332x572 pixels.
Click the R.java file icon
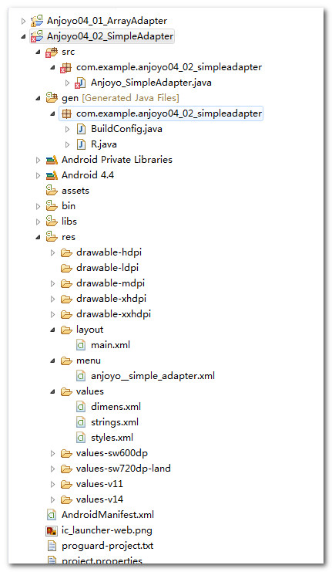pos(81,144)
